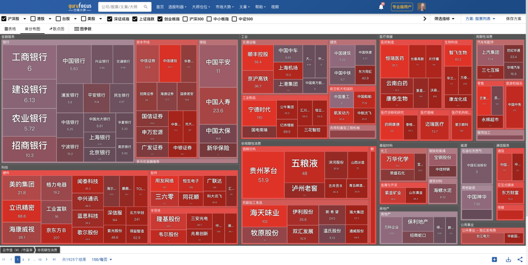Open the 视频 page
Viewport: 528px width, 265px height.
click(275, 7)
